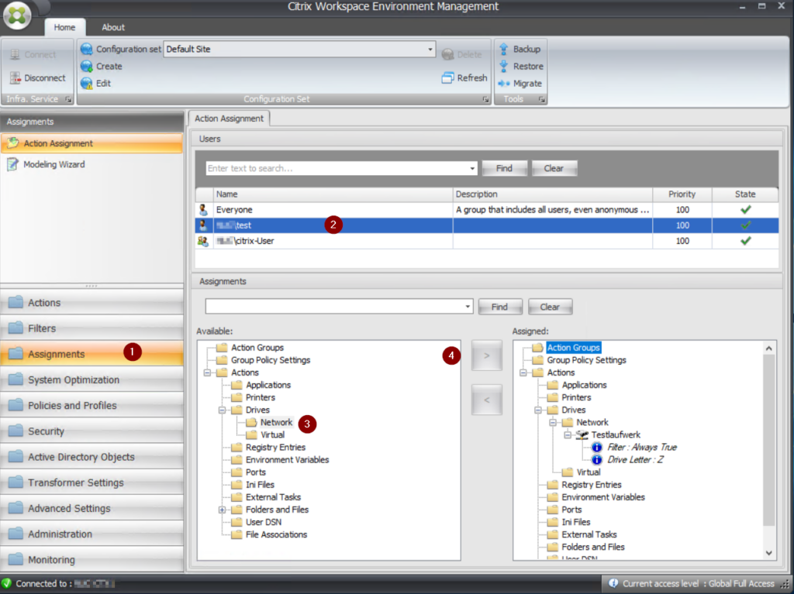Image resolution: width=794 pixels, height=594 pixels.
Task: Click the info icon beside Drive Letter : Z
Action: coord(597,459)
